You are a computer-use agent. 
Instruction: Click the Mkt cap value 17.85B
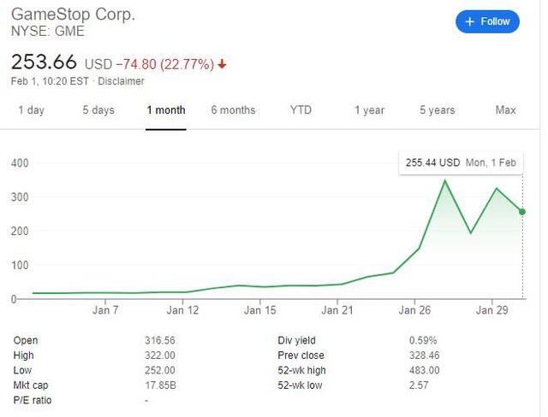click(160, 385)
